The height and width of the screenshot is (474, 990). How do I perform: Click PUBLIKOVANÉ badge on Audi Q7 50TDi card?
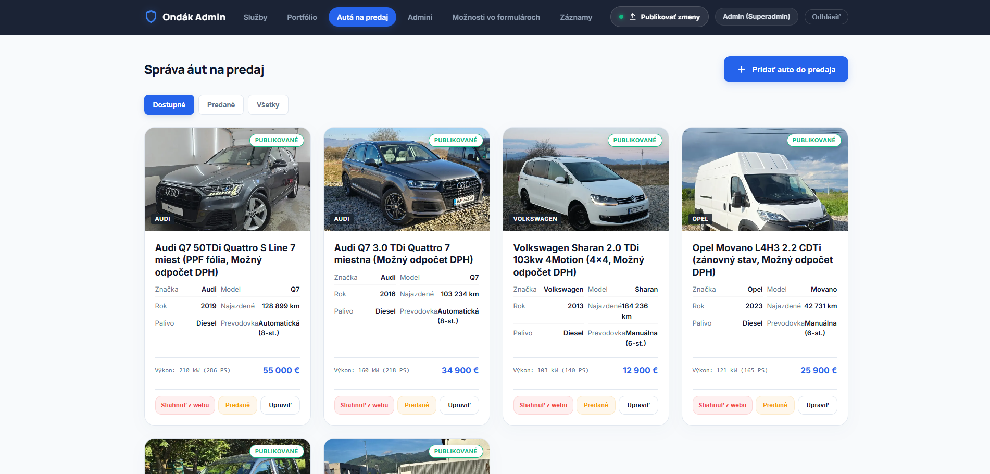[x=277, y=140]
